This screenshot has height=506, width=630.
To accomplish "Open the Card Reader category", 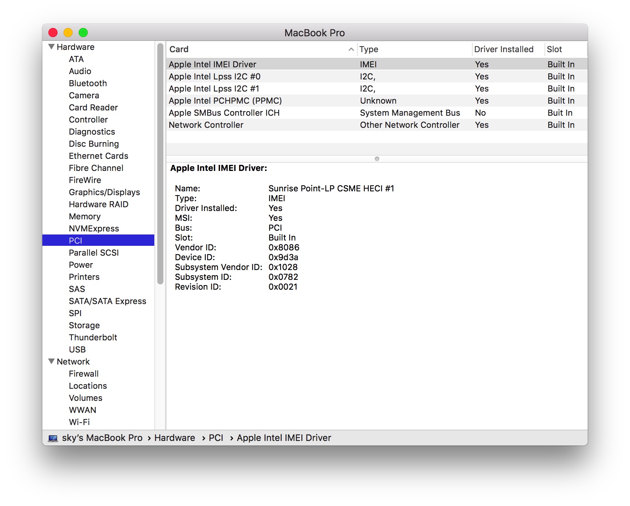I will (x=93, y=107).
